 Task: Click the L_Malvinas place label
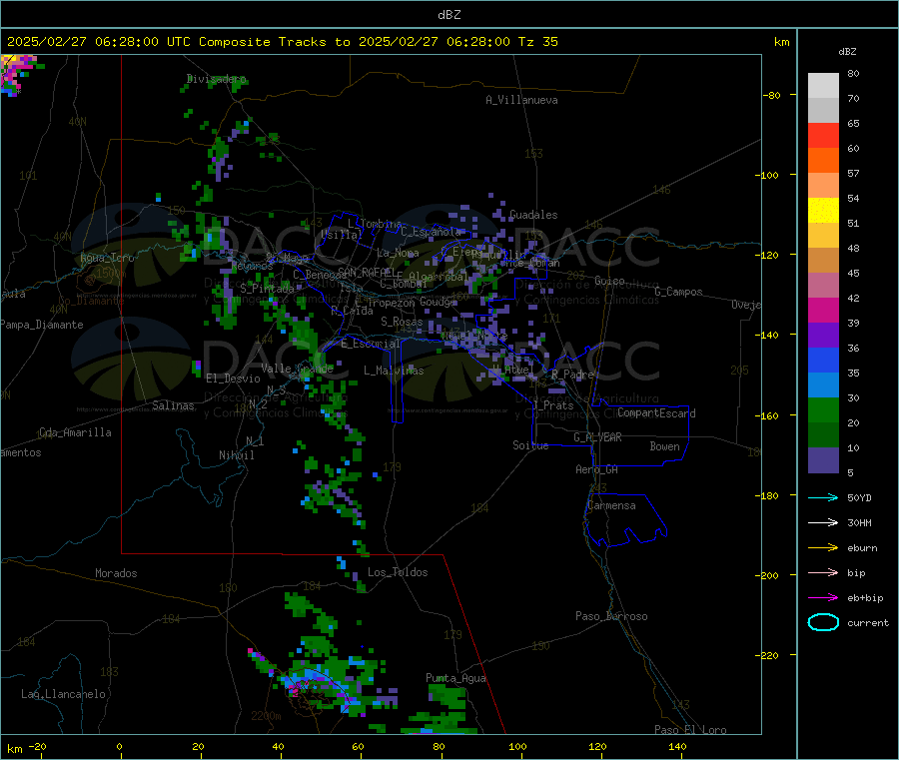[x=394, y=371]
